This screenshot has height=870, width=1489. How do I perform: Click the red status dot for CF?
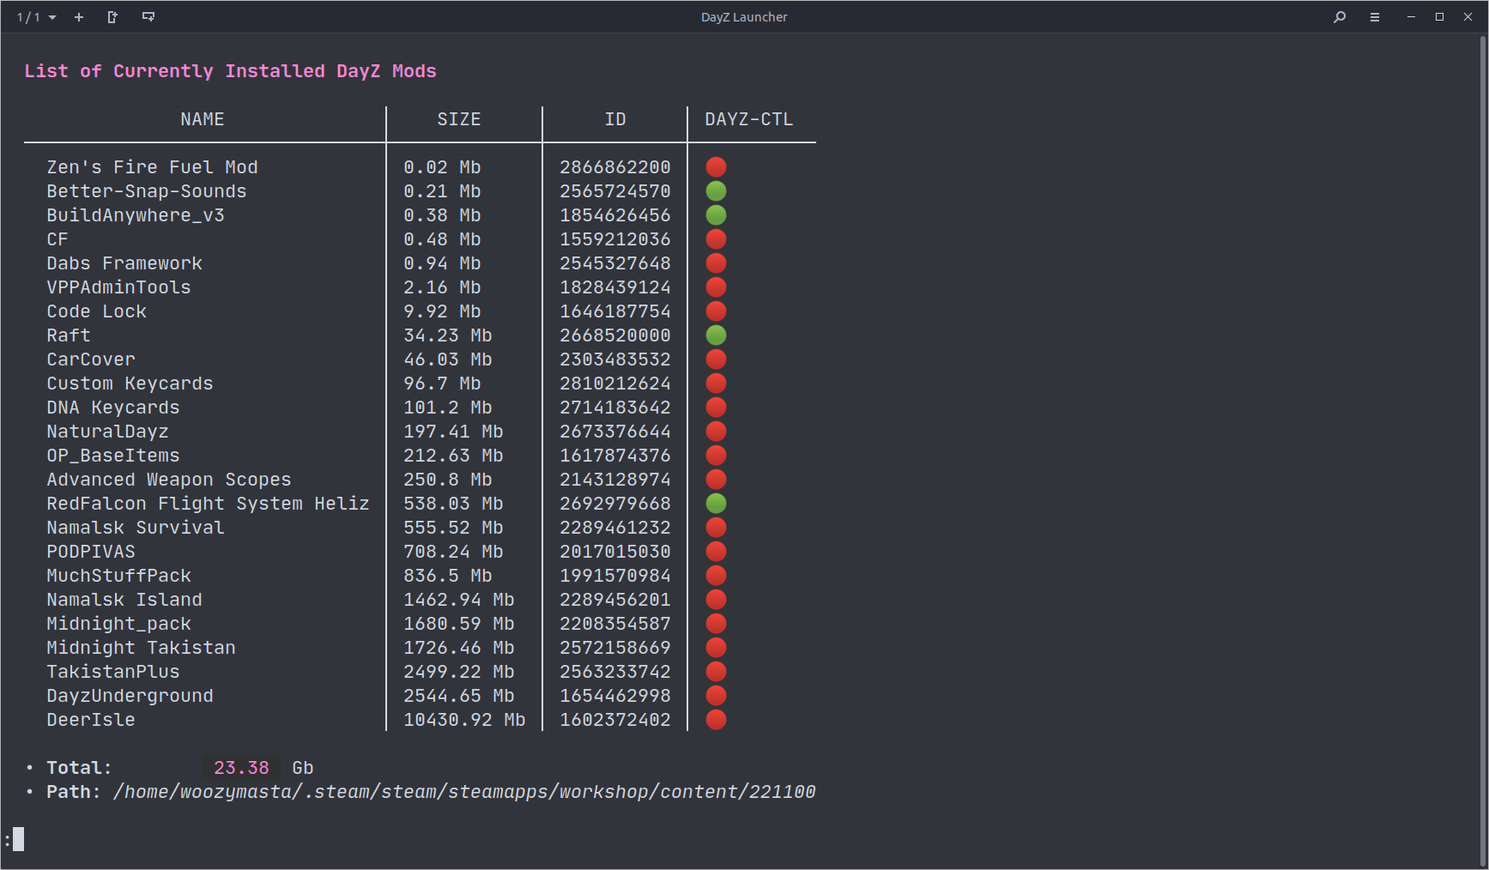click(716, 239)
